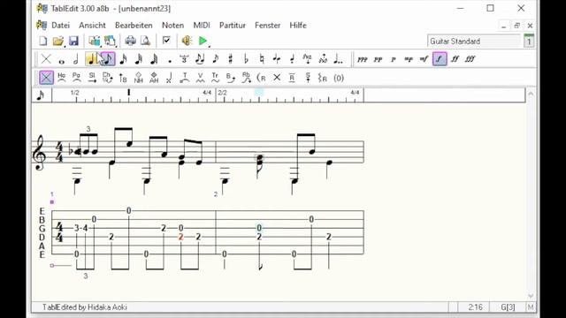Apply the triplet marking icon
The image size is (566, 318).
(184, 59)
